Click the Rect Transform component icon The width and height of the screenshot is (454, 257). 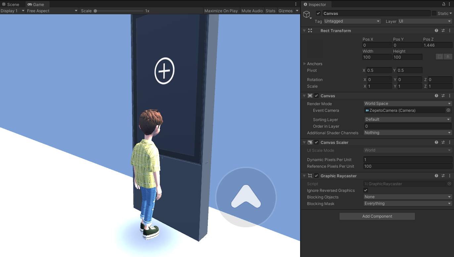(x=310, y=30)
